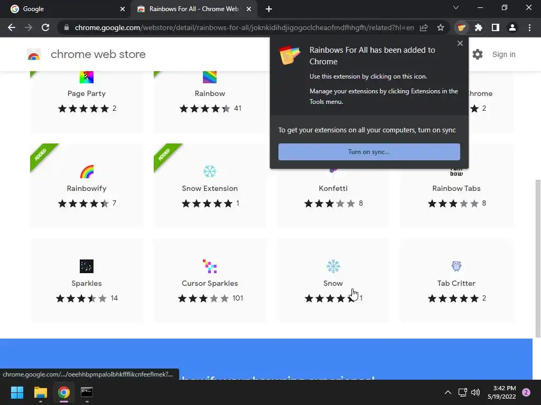Open the Konfetti extension title
Screen dimensions: 541x405
tap(333, 188)
